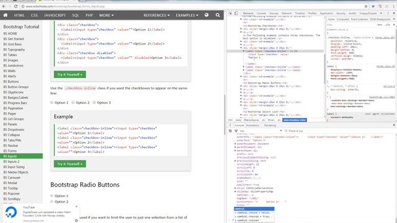Toggle the :hov element state button
This screenshot has width=397, height=223.
pyautogui.click(x=379, y=25)
